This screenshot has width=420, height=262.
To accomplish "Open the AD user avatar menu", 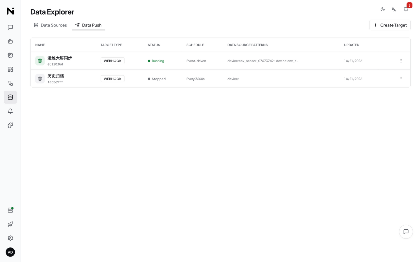I will [x=10, y=252].
